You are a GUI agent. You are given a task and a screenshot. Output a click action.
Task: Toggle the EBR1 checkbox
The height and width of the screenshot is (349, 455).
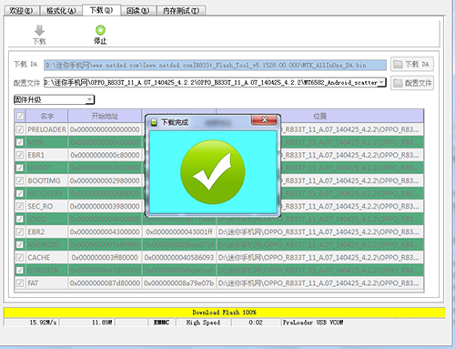coord(20,155)
